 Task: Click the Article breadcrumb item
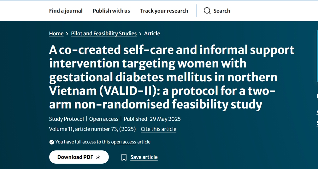(x=152, y=33)
